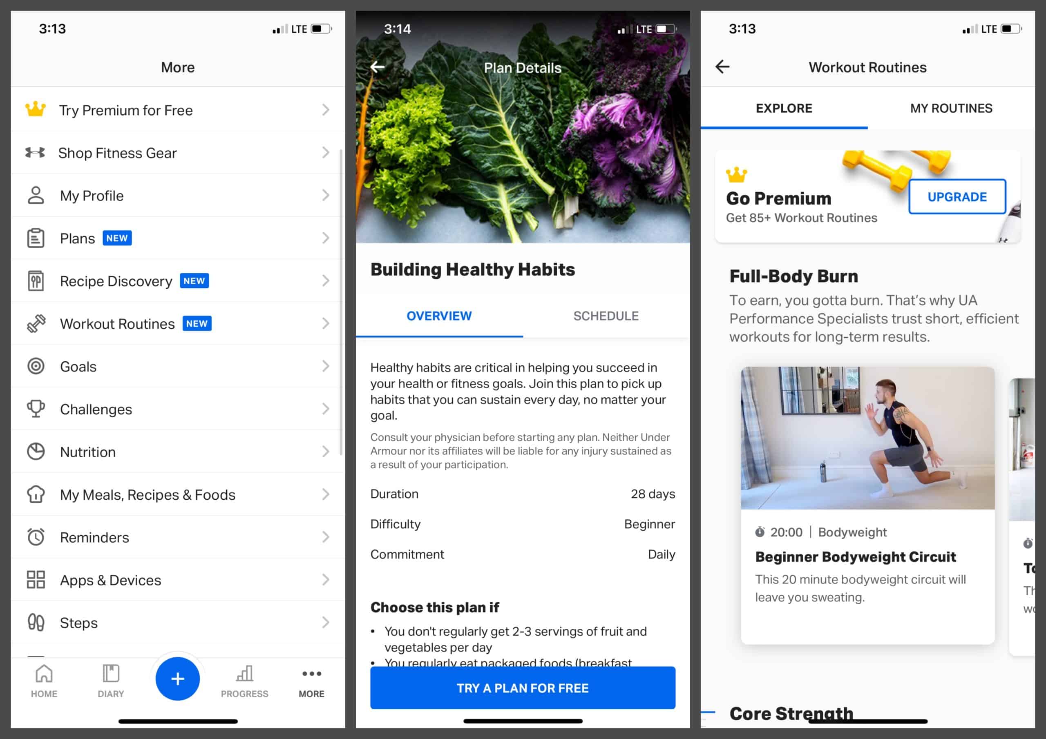Tap the Goals target icon
This screenshot has height=739, width=1046.
click(x=36, y=366)
